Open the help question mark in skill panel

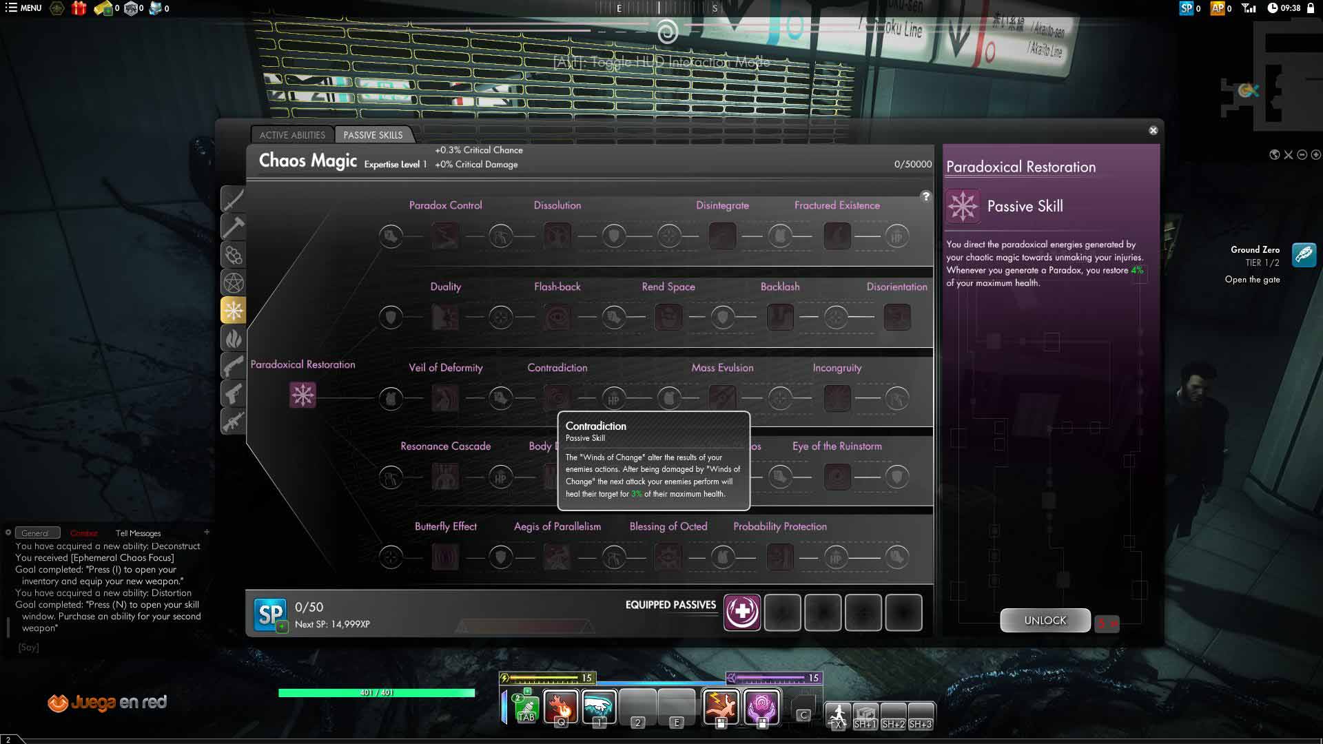click(925, 196)
